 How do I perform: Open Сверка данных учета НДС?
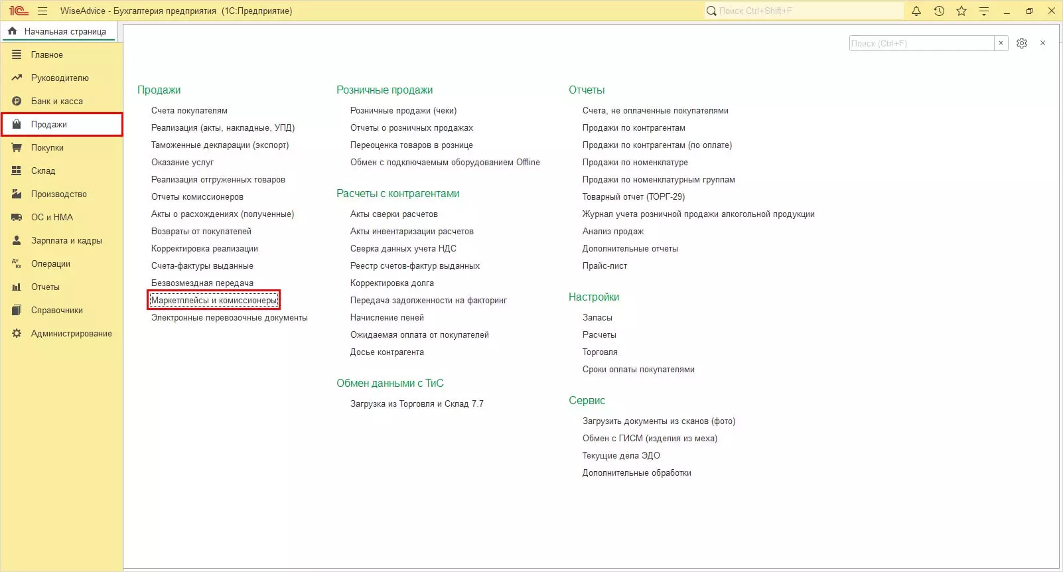click(403, 249)
